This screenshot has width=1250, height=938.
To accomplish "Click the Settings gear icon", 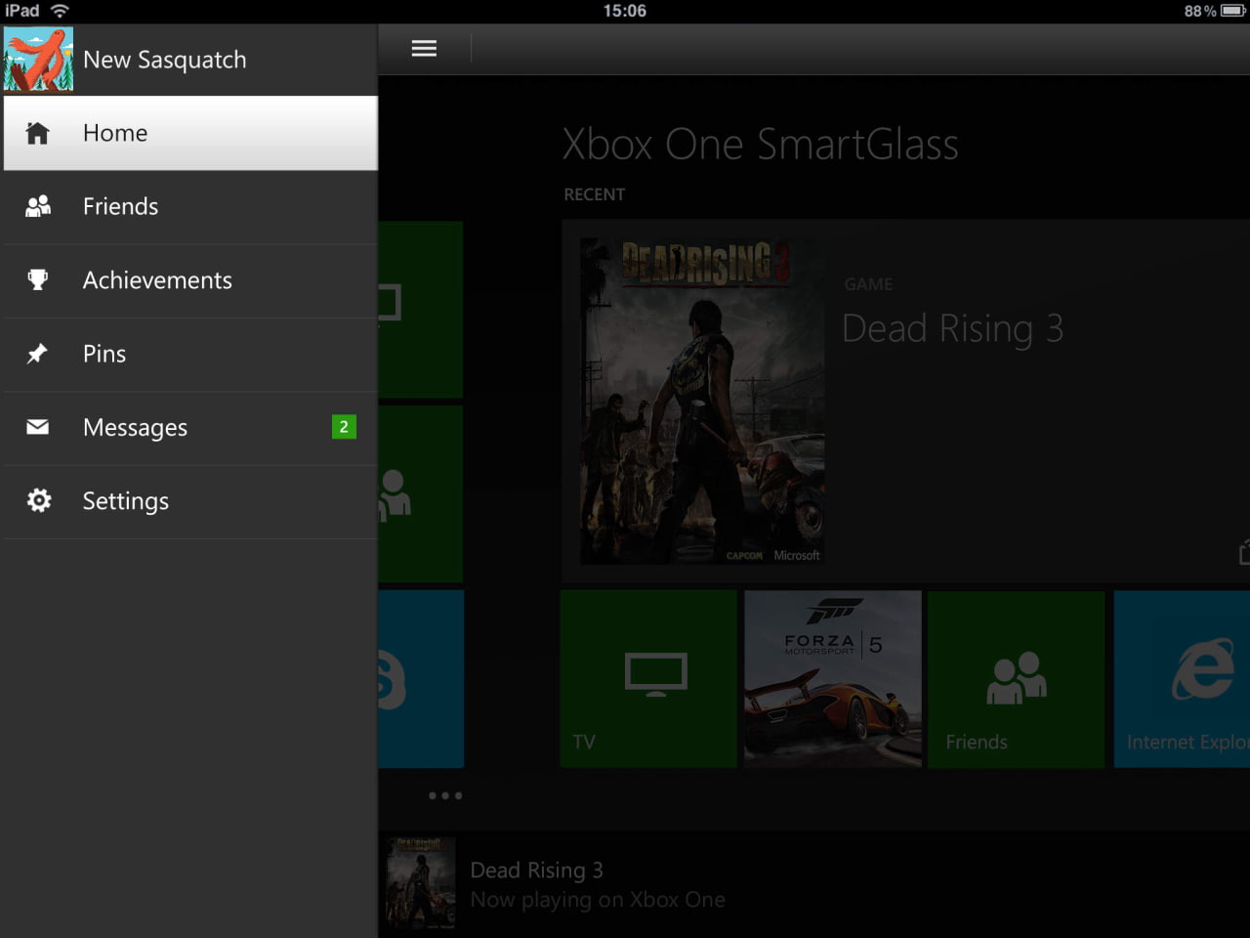I will (38, 501).
